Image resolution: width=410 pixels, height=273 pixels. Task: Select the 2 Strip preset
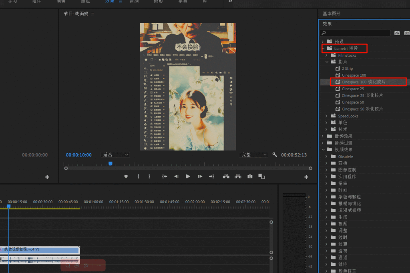coord(347,69)
